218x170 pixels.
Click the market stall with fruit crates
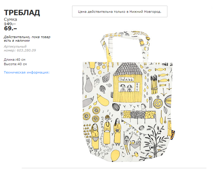(138, 116)
